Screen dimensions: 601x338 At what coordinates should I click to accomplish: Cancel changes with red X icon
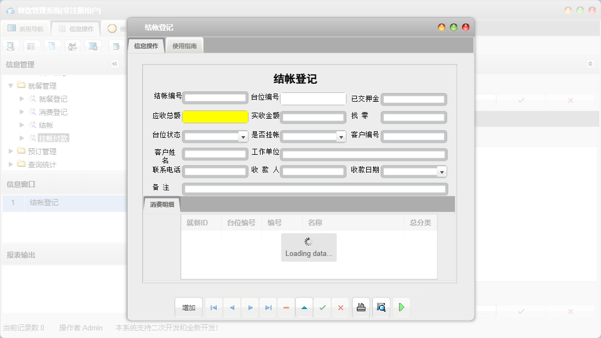pos(340,307)
